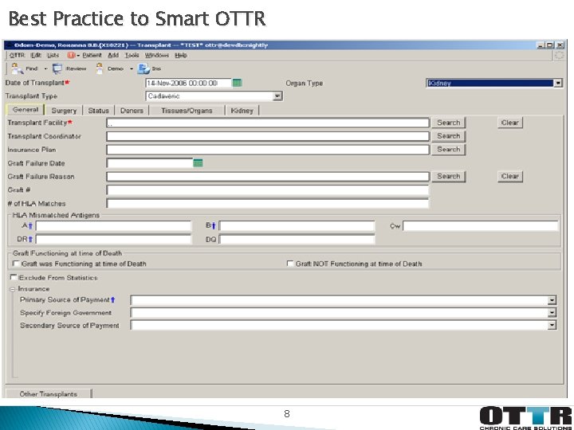This screenshot has height=430, width=574.
Task: Expand the Organ Type dropdown
Action: [557, 83]
